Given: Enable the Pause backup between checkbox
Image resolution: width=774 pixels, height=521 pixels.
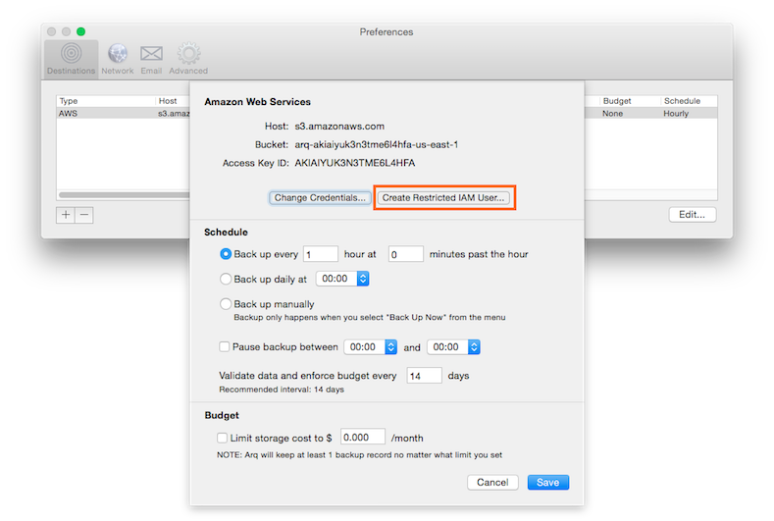Looking at the screenshot, I should tap(225, 347).
